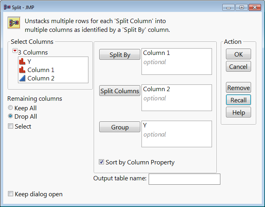Confirm with the OK button

point(238,54)
